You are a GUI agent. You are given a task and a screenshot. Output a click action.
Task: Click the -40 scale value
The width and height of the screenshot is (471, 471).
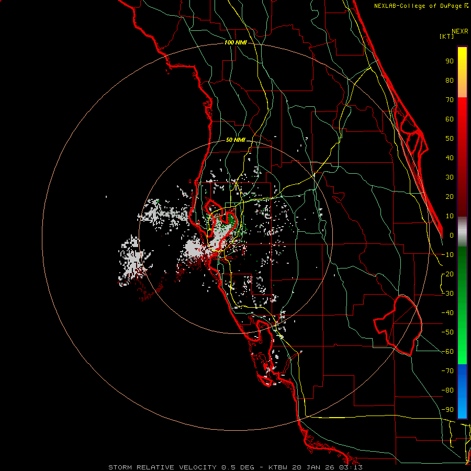tap(447, 313)
